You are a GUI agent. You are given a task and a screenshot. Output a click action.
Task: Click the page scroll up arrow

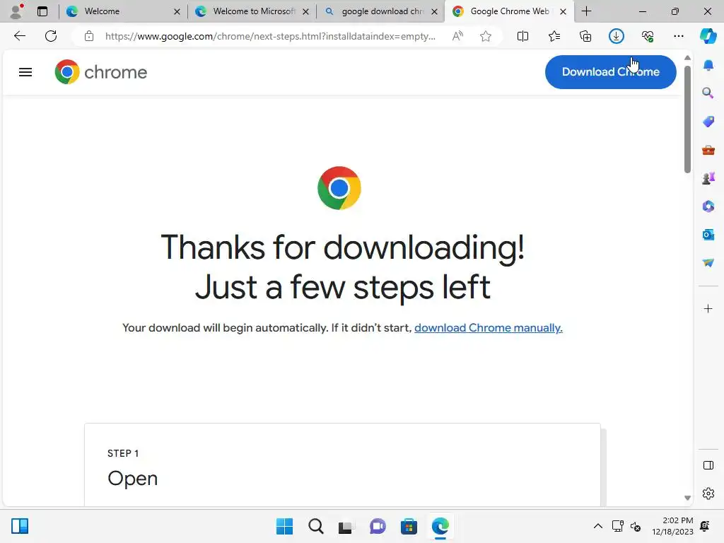coord(687,58)
